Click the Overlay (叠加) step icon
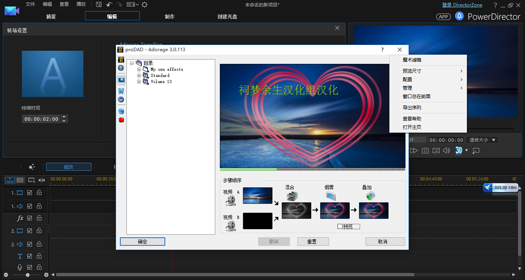This screenshot has height=280, width=525. [370, 196]
